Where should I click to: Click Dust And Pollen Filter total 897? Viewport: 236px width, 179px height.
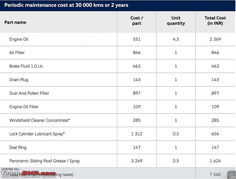pyautogui.click(x=215, y=93)
